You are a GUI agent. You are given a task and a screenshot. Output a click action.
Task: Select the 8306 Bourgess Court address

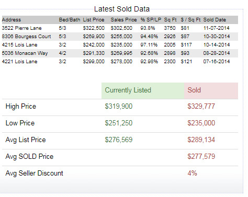26,37
